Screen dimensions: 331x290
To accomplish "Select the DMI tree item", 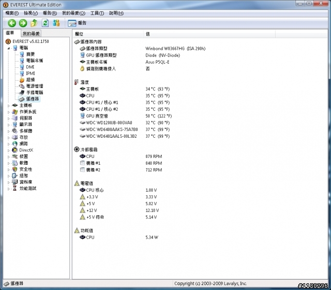I will click(30, 67).
